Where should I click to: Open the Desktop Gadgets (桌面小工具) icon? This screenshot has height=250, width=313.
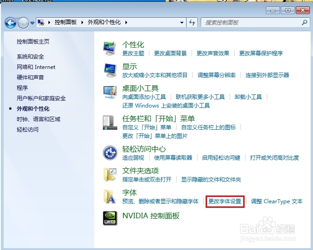click(x=110, y=92)
